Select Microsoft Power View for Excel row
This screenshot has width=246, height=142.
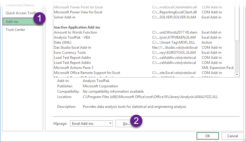(144, 12)
